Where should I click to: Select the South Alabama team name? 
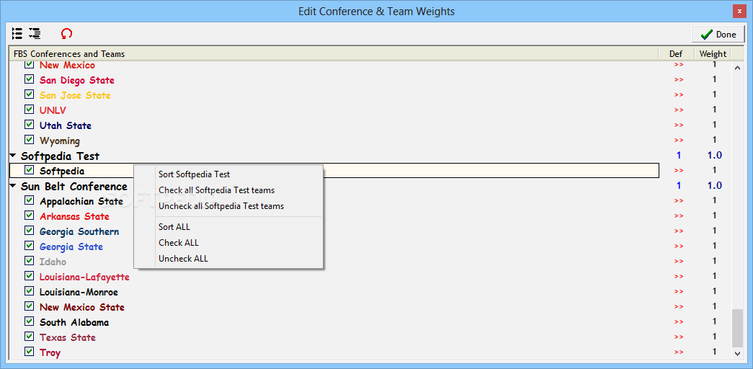pos(74,322)
